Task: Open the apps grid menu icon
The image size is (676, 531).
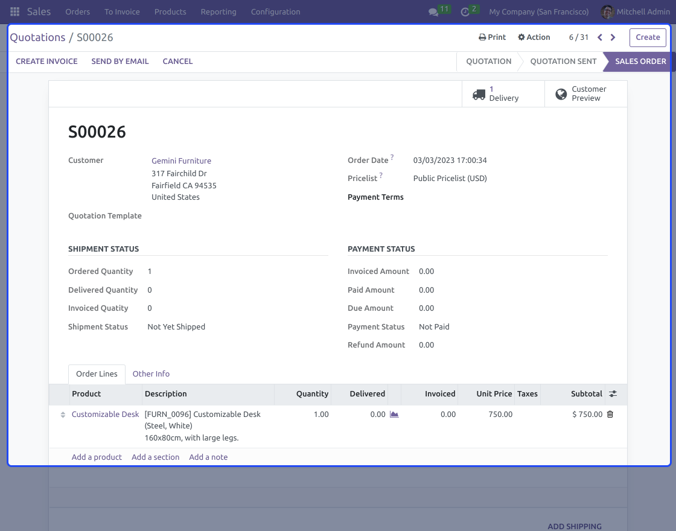Action: [x=14, y=11]
